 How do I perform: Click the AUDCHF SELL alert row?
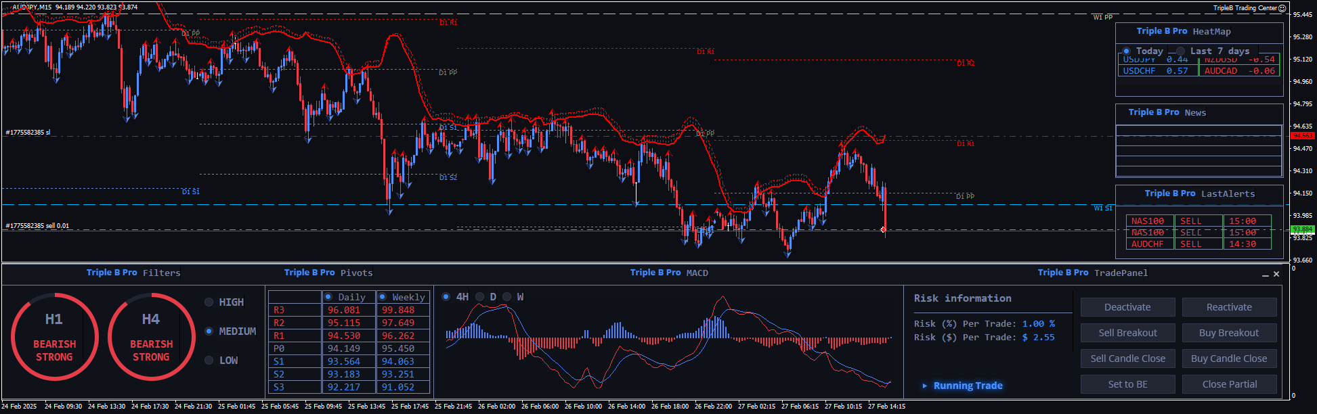point(1199,244)
